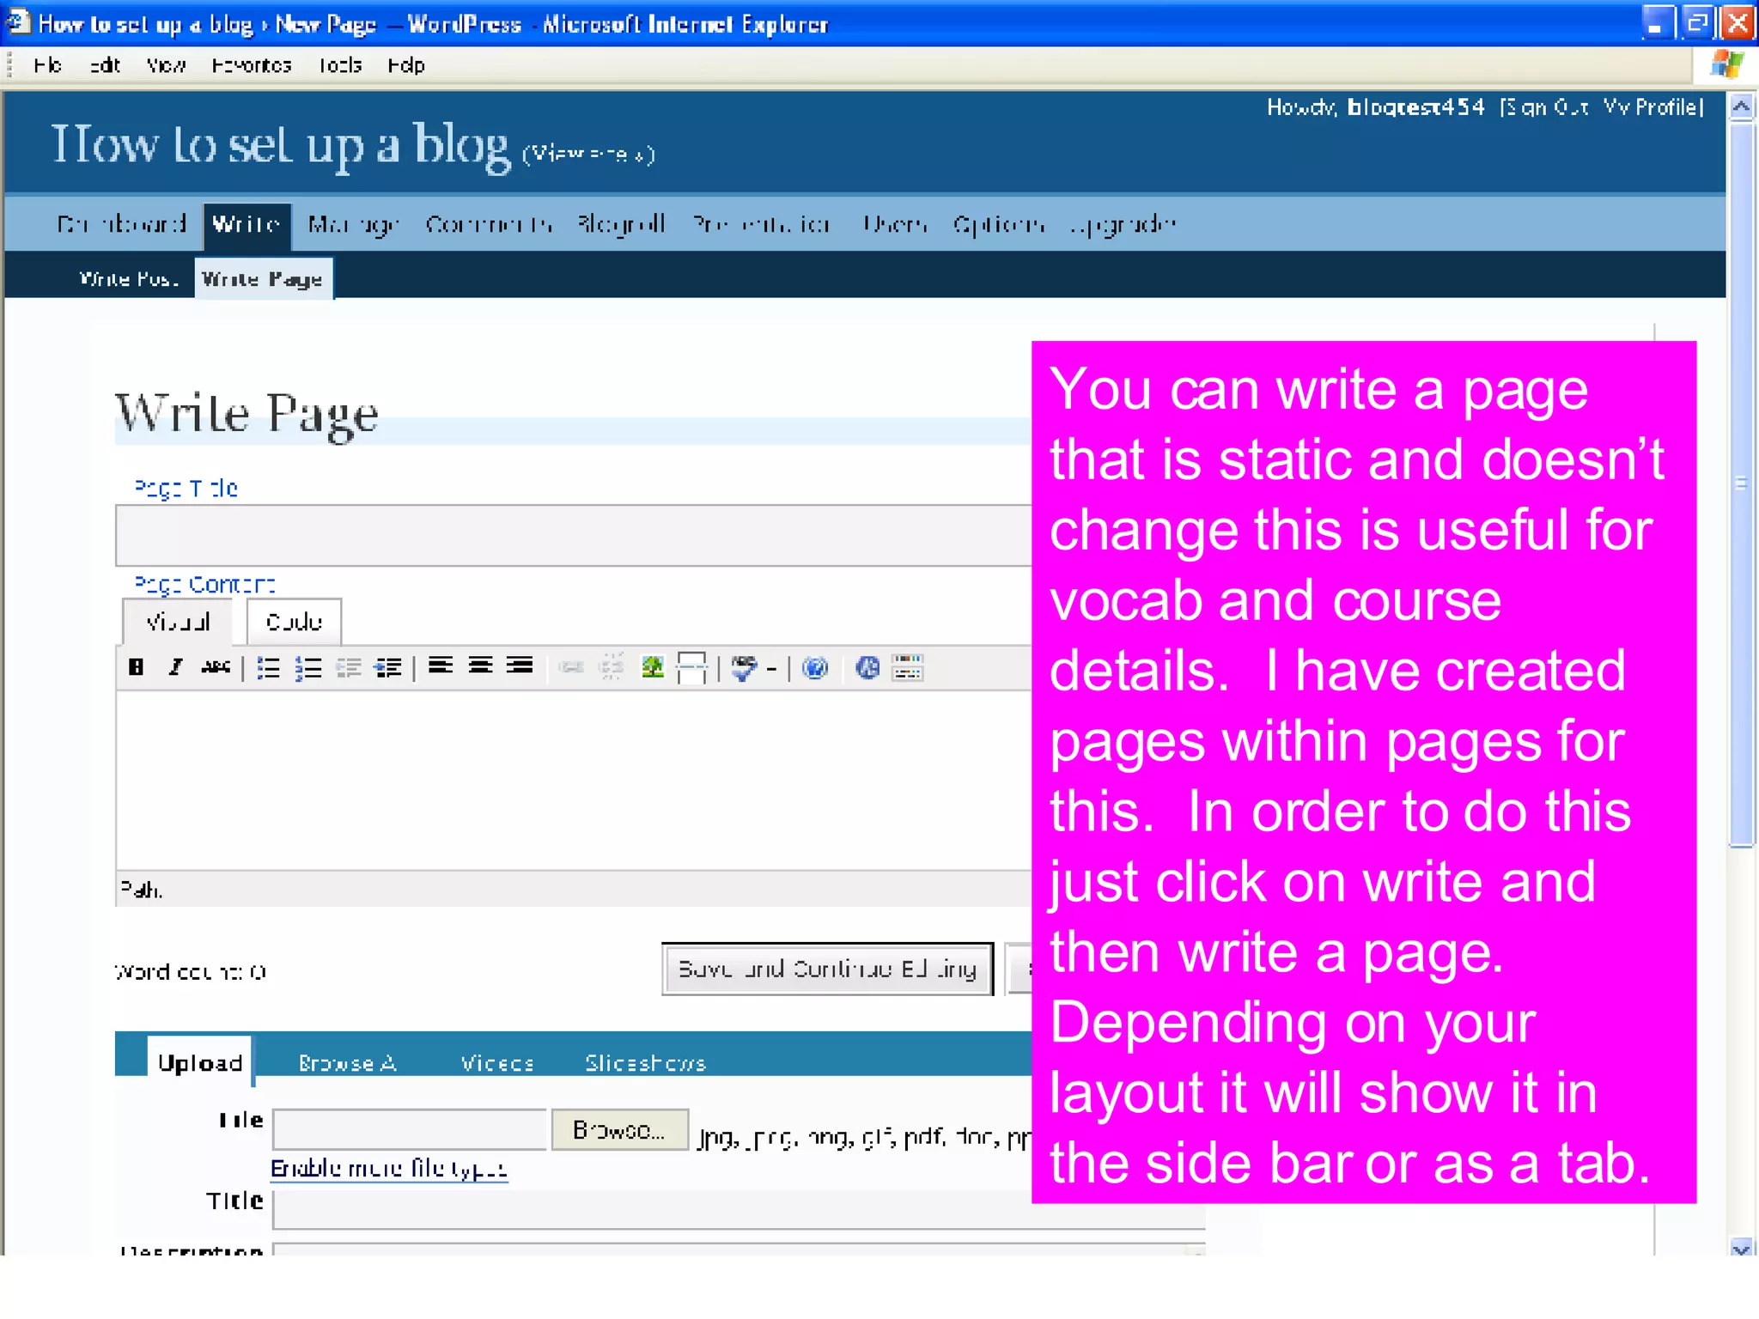
Task: Toggle italic formatting in the editor toolbar
Action: [175, 667]
